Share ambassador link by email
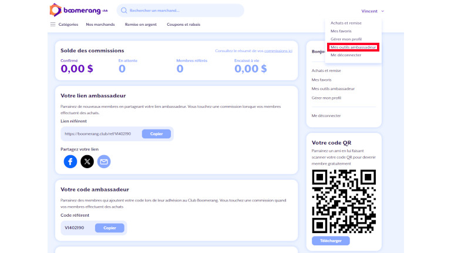The height and width of the screenshot is (253, 451). (104, 161)
